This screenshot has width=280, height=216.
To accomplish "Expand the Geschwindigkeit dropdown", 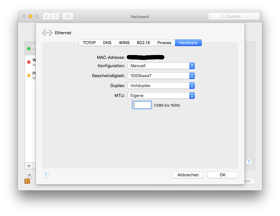I will (x=161, y=76).
